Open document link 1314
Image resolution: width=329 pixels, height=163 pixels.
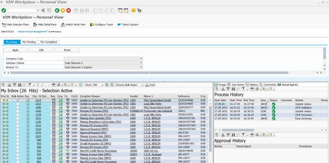tap(38, 100)
